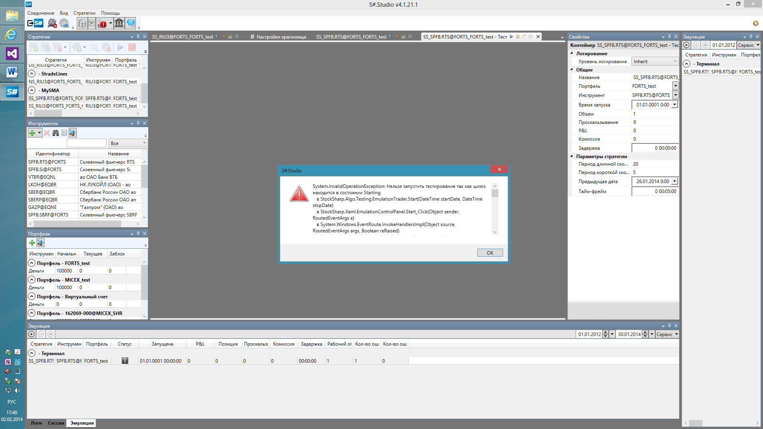
Task: Toggle the bank building toolbar button
Action: coord(119,23)
